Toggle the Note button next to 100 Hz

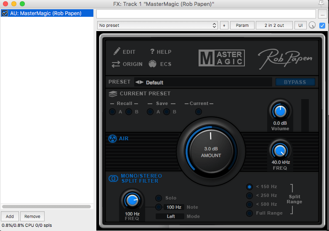(159, 207)
